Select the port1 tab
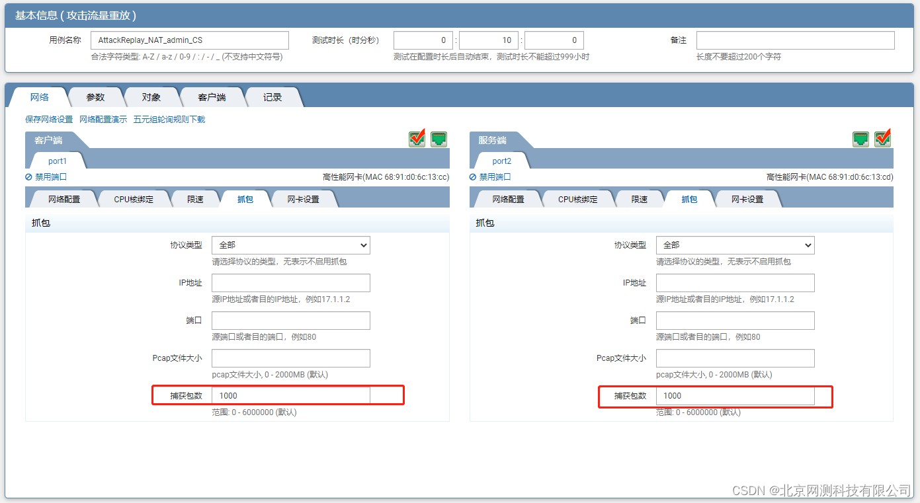The image size is (920, 503). (x=57, y=161)
